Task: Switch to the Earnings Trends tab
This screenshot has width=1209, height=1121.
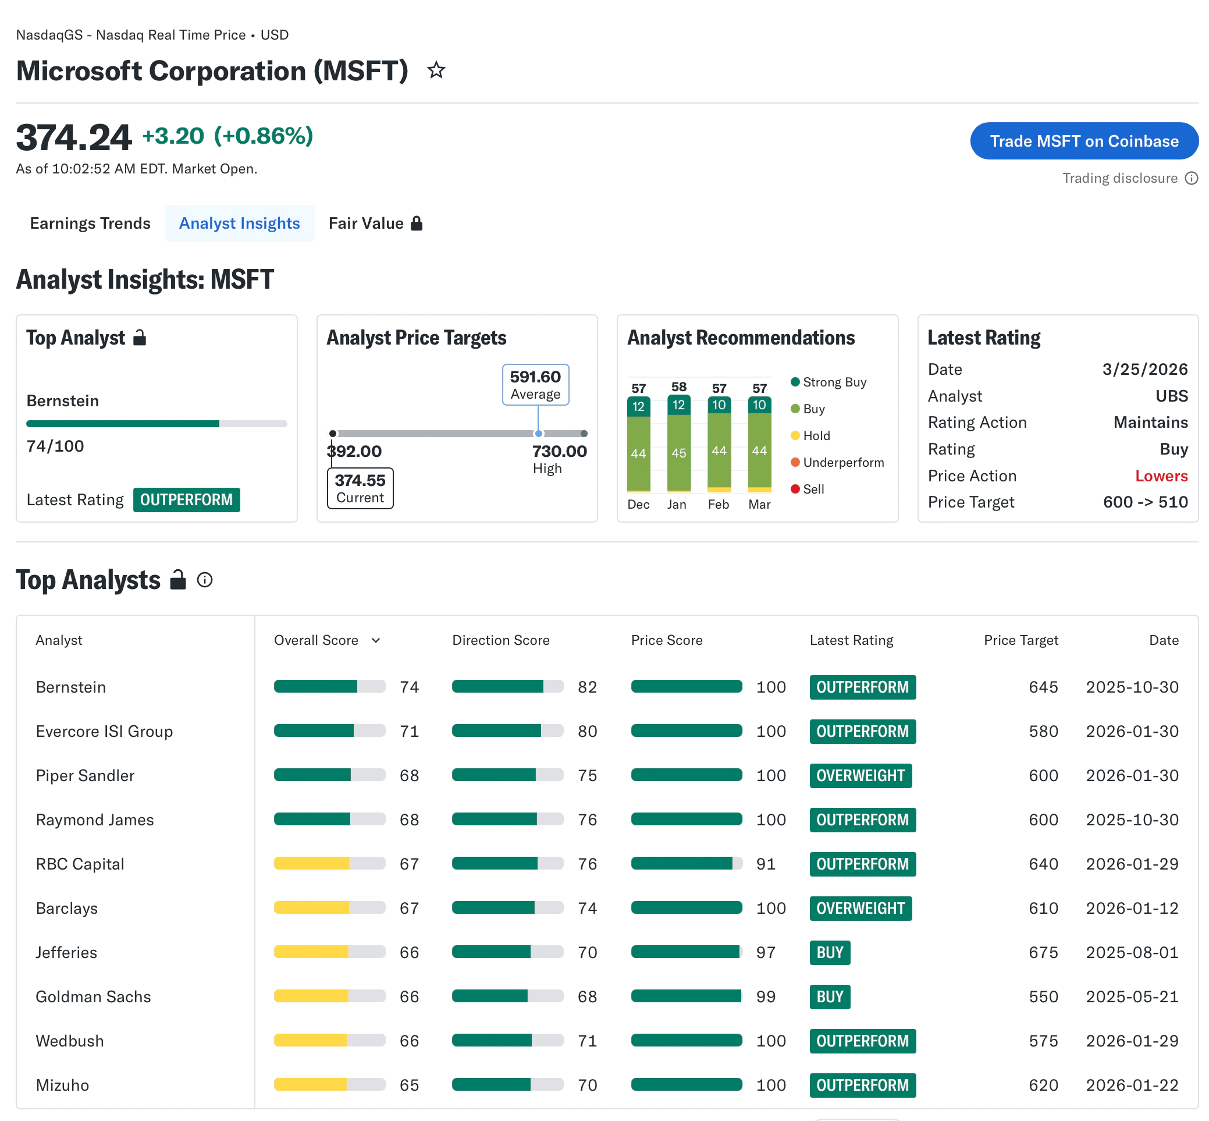Action: [90, 224]
